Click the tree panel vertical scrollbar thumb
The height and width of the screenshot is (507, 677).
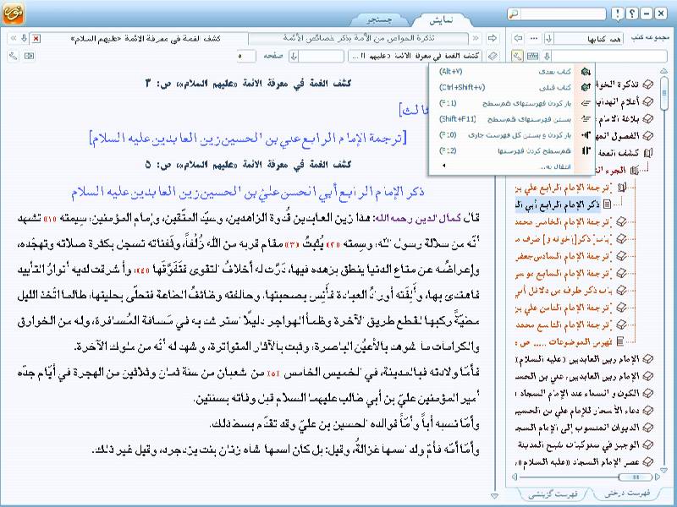point(664,93)
